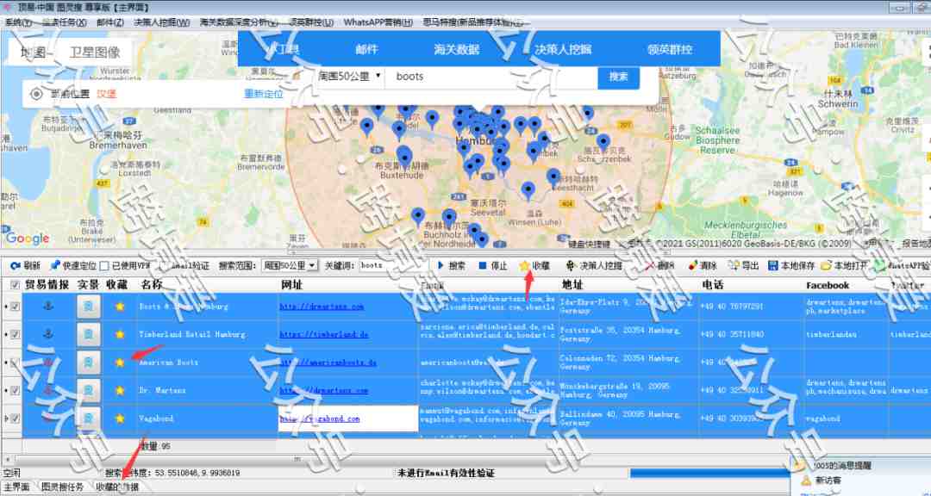Click the map pin near Geesthacht
The height and width of the screenshot is (496, 931).
(x=553, y=177)
